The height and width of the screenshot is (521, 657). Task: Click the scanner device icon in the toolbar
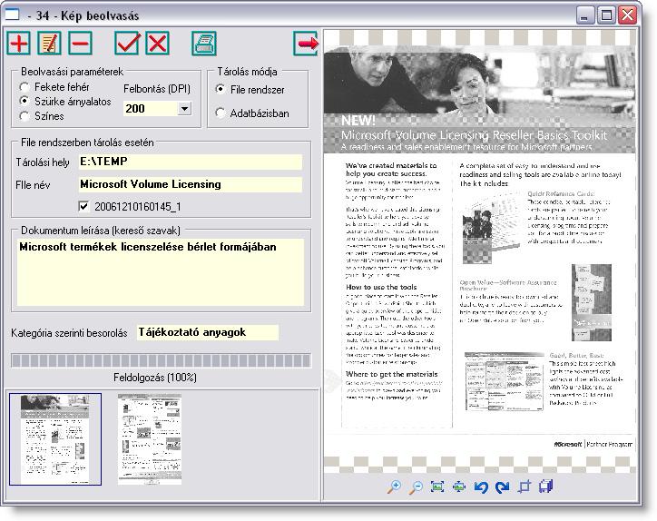(204, 43)
